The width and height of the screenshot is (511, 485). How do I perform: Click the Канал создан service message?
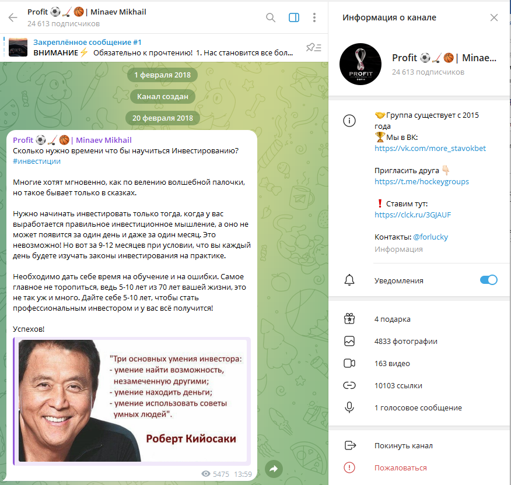point(163,97)
